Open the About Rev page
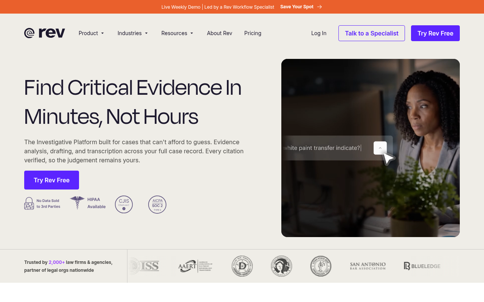This screenshot has width=484, height=302. pyautogui.click(x=219, y=33)
